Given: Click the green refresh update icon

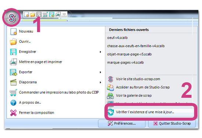Looking at the screenshot, I should pyautogui.click(x=111, y=112).
